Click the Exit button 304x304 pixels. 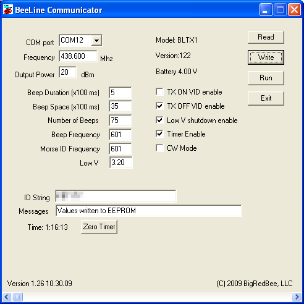pyautogui.click(x=266, y=98)
